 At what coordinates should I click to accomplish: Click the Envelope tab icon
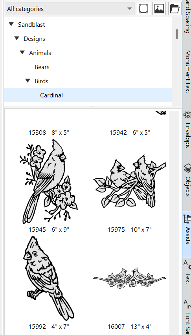pyautogui.click(x=187, y=114)
